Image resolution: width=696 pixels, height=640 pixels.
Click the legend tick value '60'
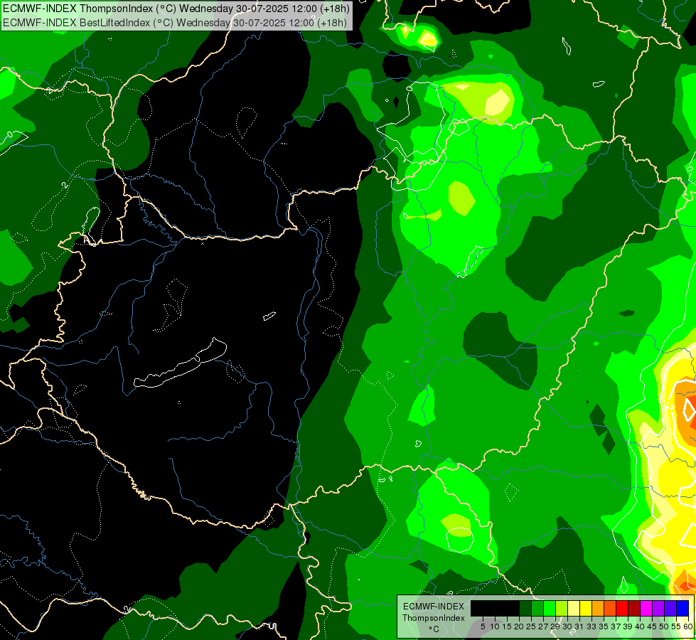(688, 626)
